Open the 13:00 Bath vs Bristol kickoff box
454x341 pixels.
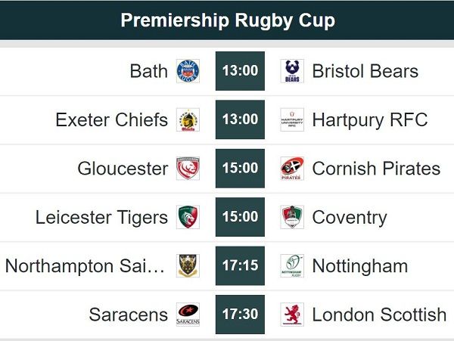[240, 71]
